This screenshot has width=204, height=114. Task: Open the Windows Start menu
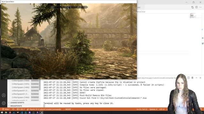pos(2,112)
